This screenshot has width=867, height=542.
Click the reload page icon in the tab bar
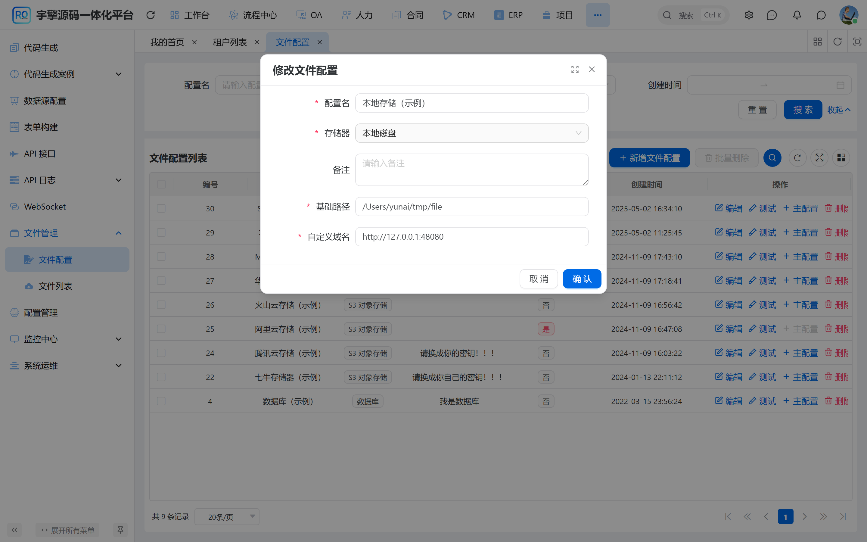837,42
